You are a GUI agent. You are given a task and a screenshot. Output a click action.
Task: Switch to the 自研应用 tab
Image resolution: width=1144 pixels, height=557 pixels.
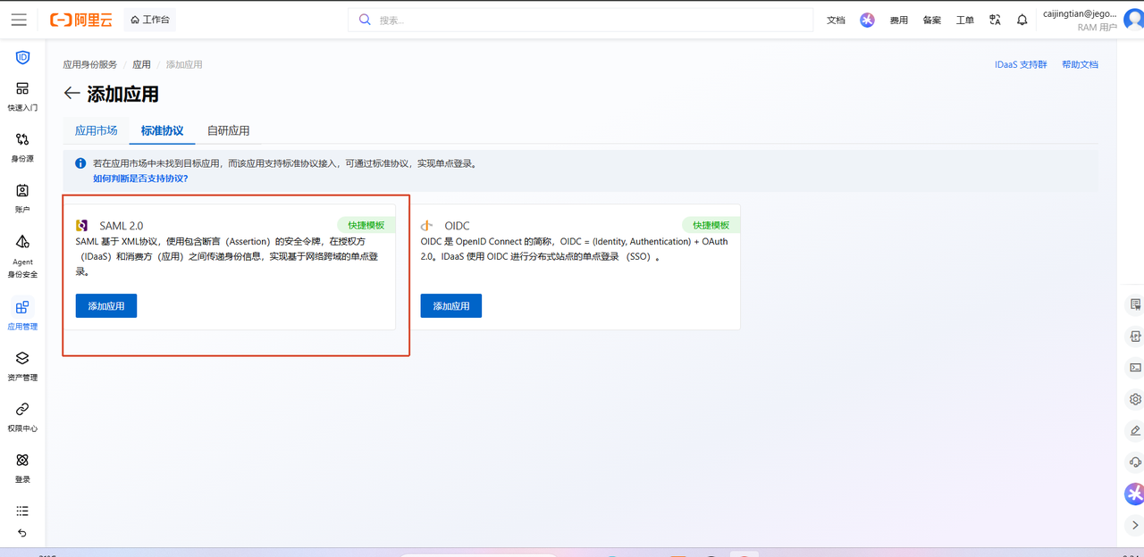(228, 130)
